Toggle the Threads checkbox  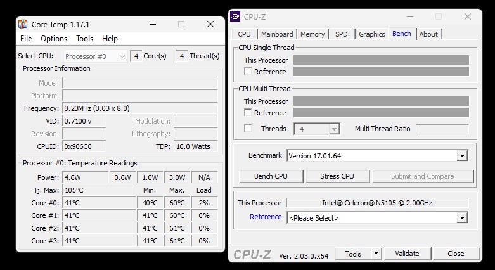click(x=248, y=128)
